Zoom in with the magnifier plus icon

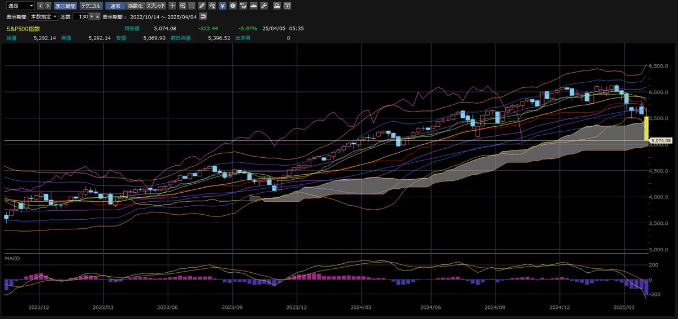(182, 6)
